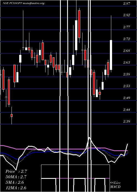
Task: Click the <<Live MACD label
Action: click(115, 185)
